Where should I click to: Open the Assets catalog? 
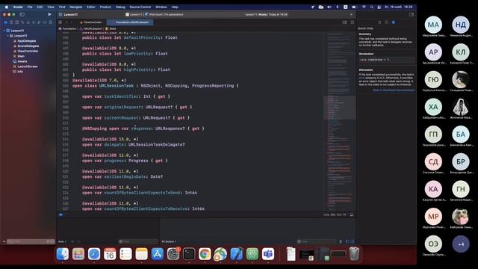(x=22, y=61)
